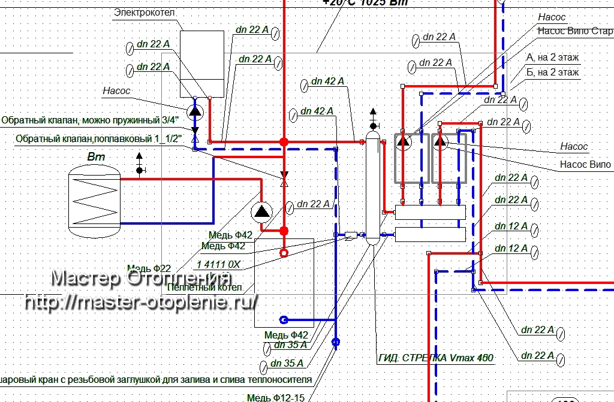Screen dimensions: 614x402
Task: Click the "Электрокотел" label
Action: pos(145,13)
